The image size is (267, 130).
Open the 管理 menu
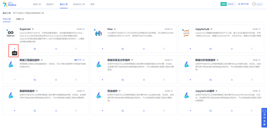(92, 4)
